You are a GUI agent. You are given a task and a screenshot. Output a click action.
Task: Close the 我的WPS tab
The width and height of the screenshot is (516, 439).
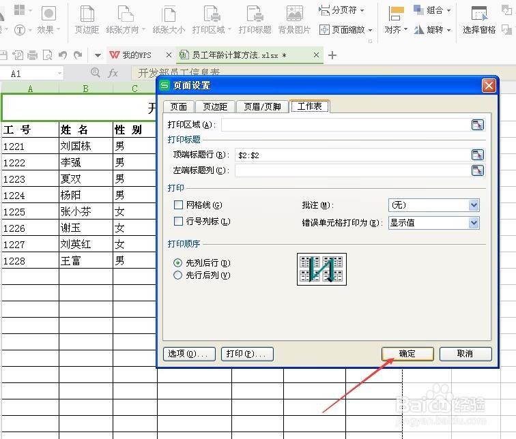point(169,55)
